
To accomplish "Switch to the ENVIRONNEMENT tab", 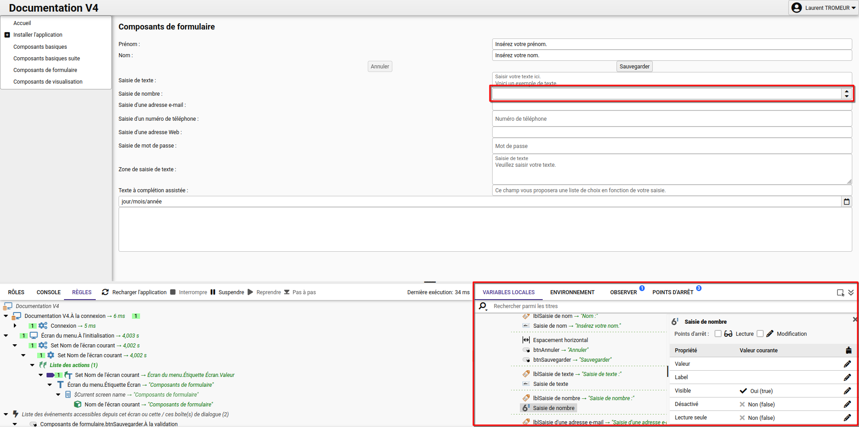I will (x=572, y=292).
